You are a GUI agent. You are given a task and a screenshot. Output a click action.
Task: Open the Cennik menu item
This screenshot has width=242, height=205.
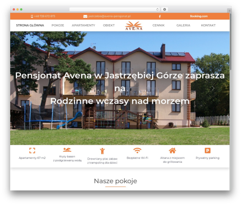tap(158, 25)
